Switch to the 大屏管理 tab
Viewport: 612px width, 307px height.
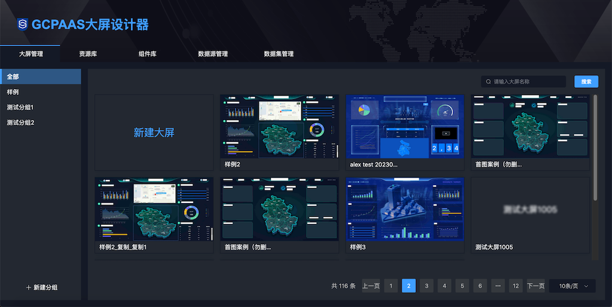tap(31, 54)
